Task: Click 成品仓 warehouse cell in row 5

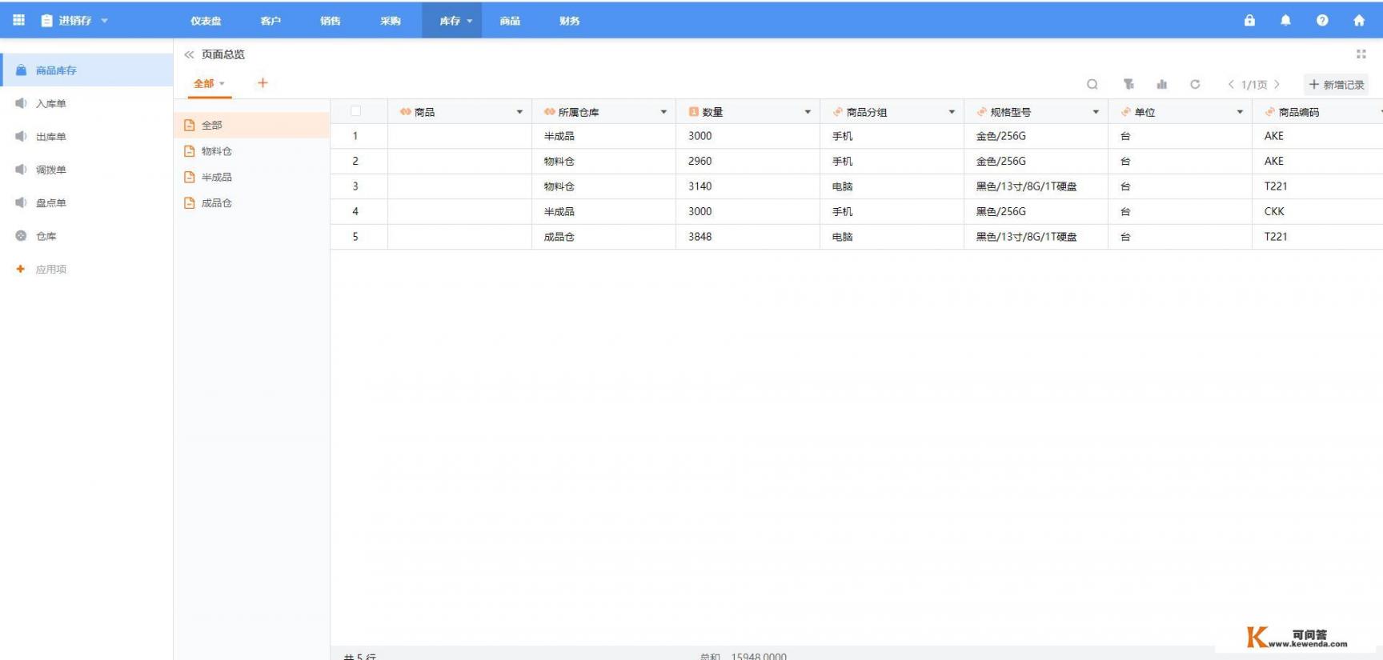Action: coord(603,237)
